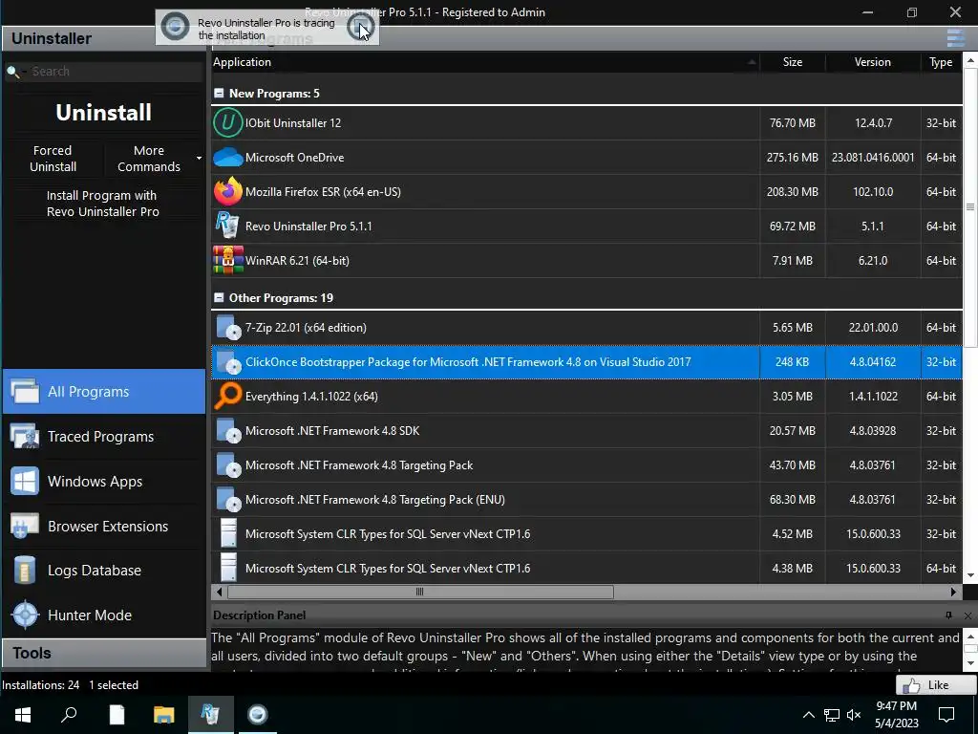This screenshot has height=734, width=978.
Task: Click the tracing popup left round icon
Action: coord(175,27)
